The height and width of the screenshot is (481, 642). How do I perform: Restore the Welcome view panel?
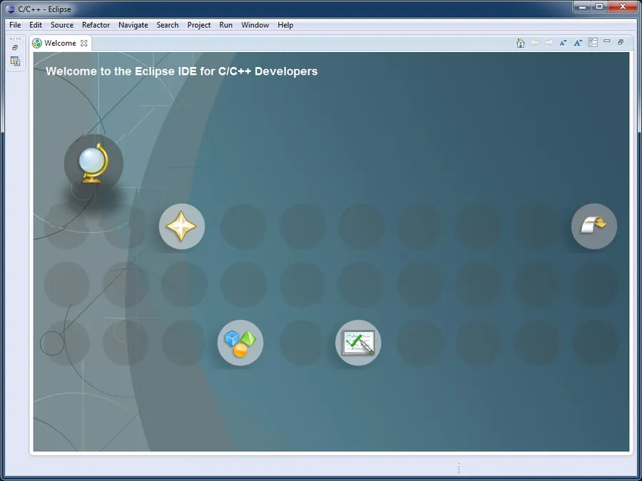click(x=621, y=42)
